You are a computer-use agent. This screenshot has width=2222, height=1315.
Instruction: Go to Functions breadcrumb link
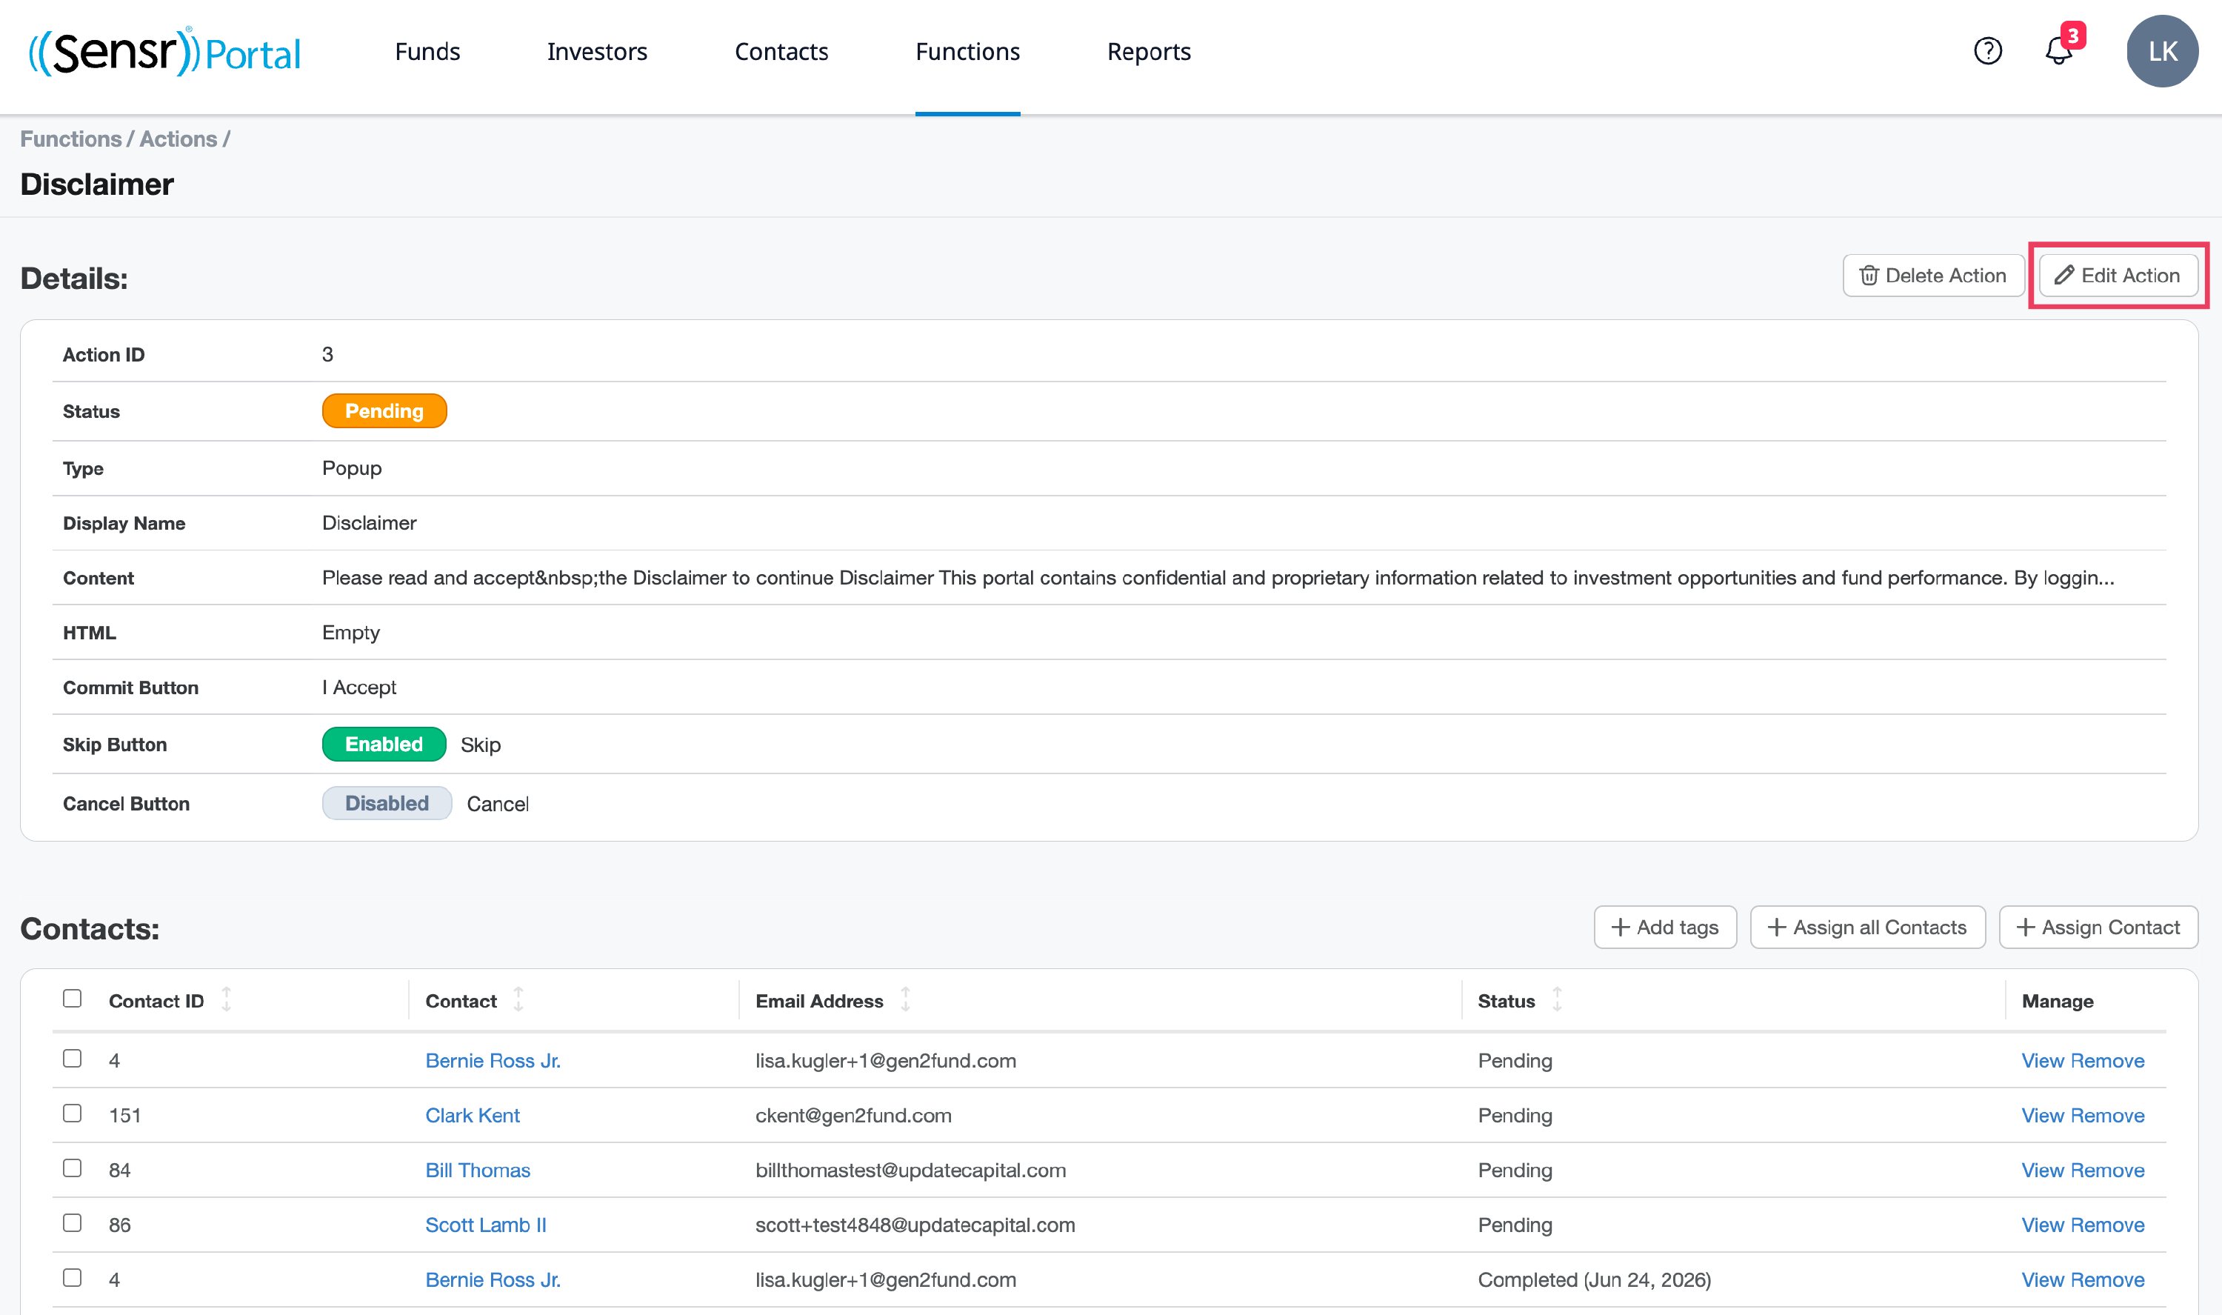pos(71,139)
